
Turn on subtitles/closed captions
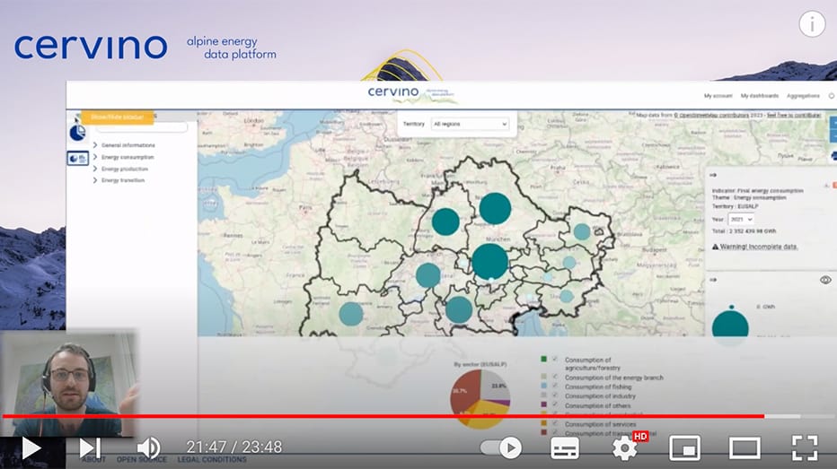pos(565,448)
